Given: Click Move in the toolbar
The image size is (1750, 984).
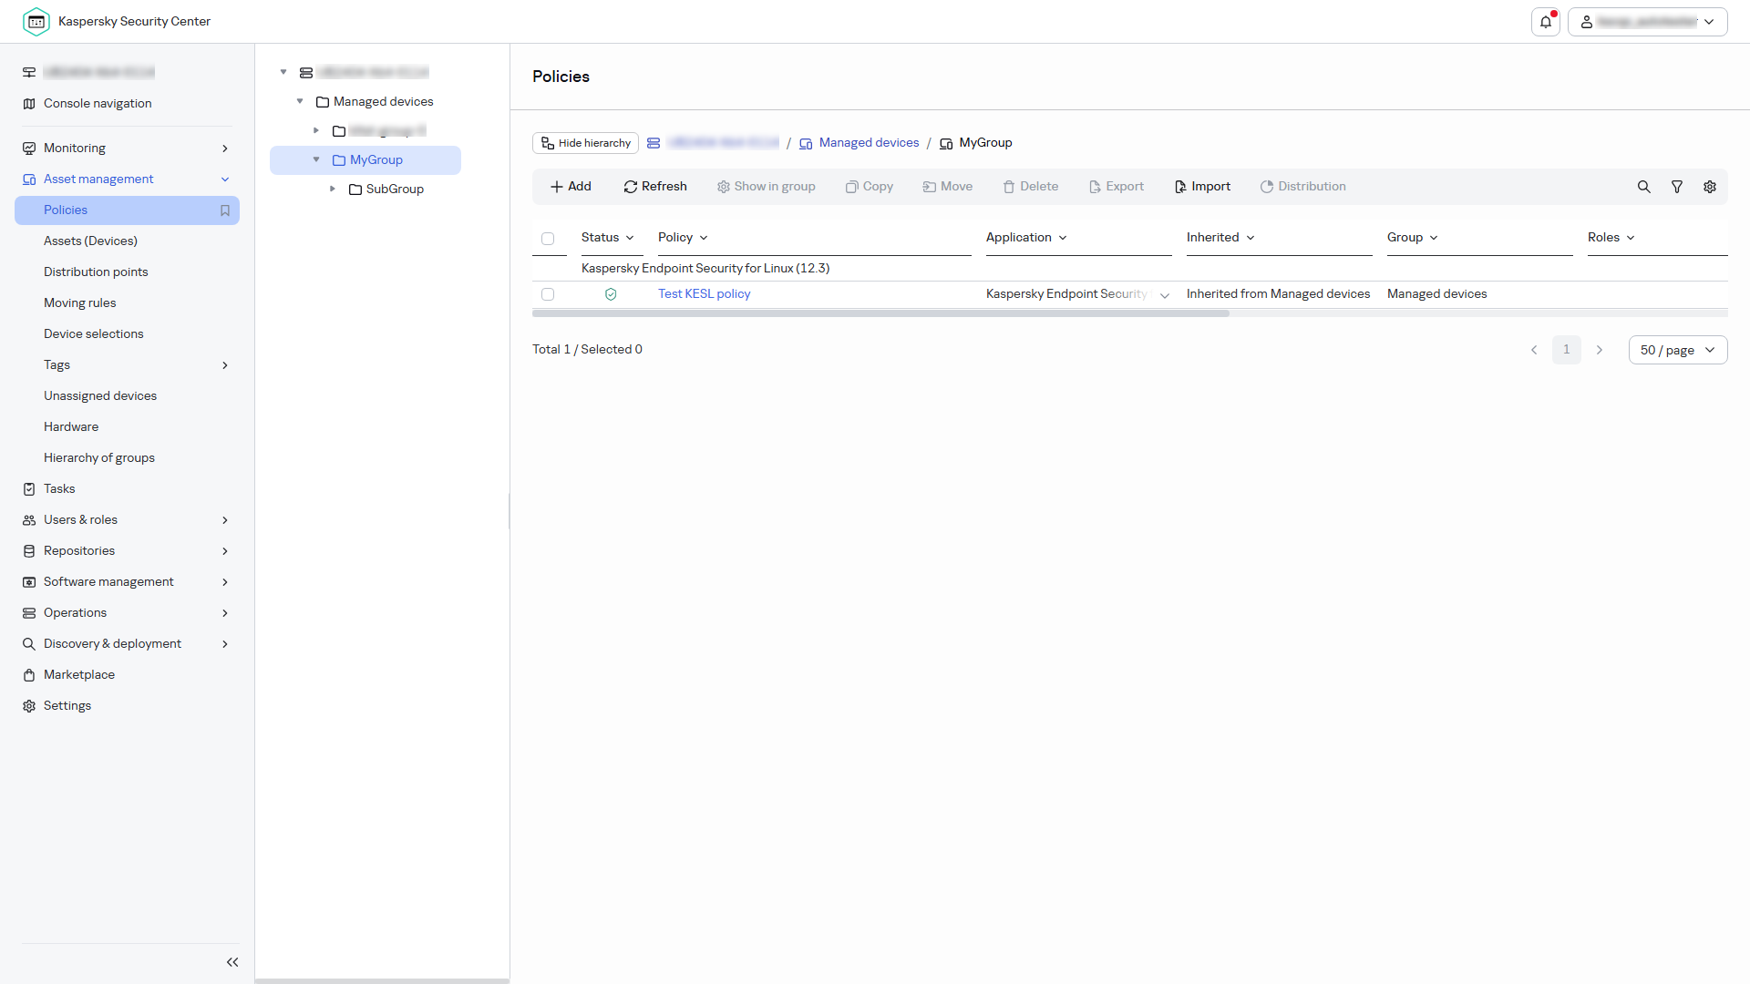Looking at the screenshot, I should pos(948,187).
